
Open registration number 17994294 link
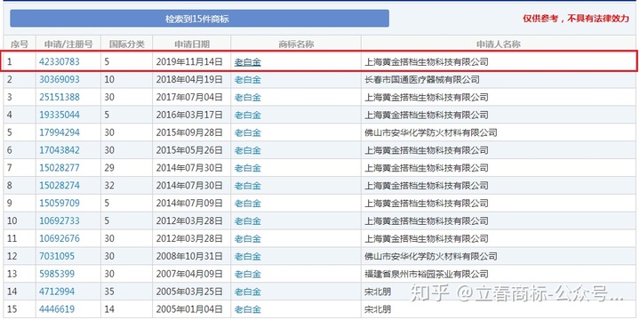pyautogui.click(x=60, y=132)
